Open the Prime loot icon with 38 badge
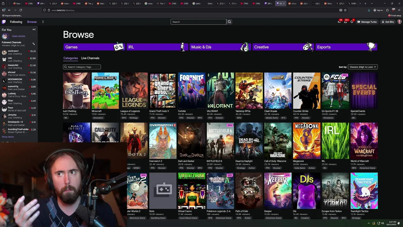403x227 pixels. pyautogui.click(x=339, y=22)
